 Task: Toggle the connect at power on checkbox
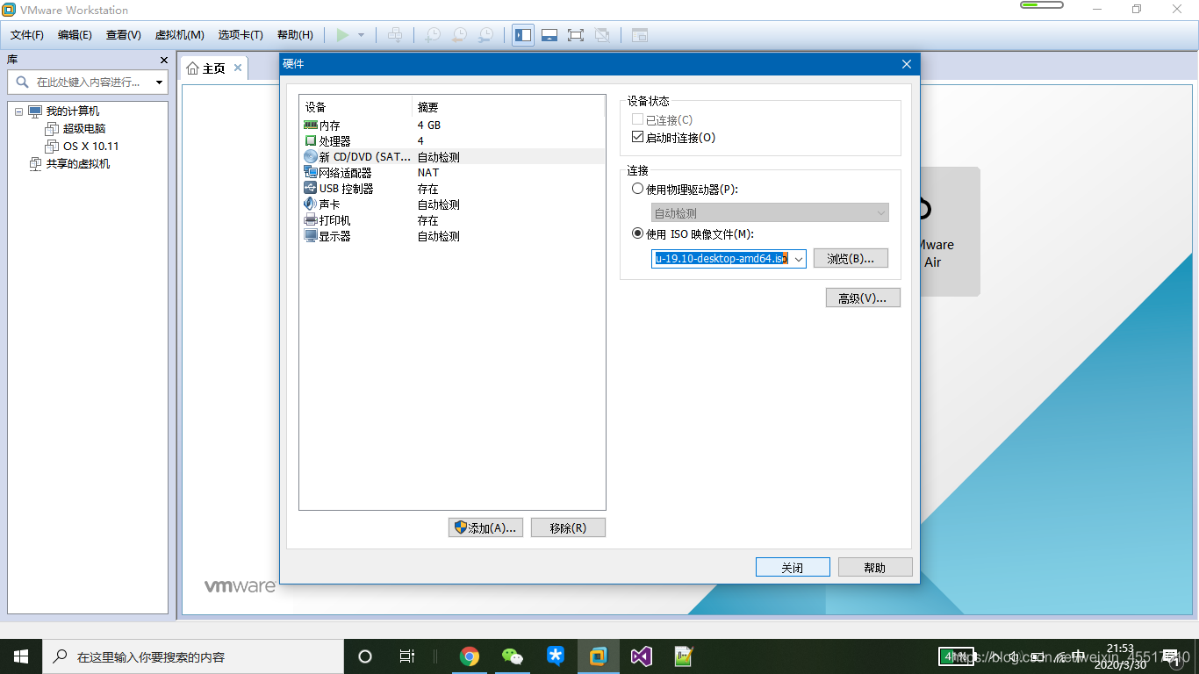tap(638, 137)
